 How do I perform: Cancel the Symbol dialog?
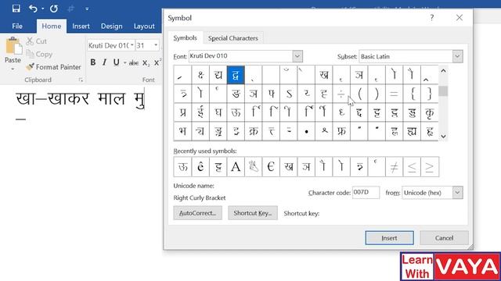(444, 238)
